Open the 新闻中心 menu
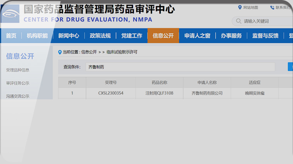The image size is (293, 164). pyautogui.click(x=69, y=36)
